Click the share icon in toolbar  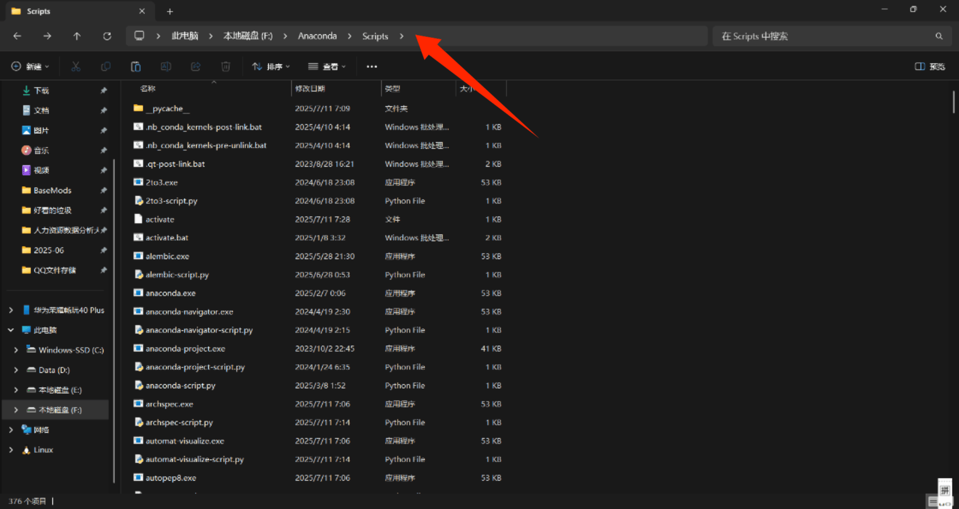pos(196,66)
